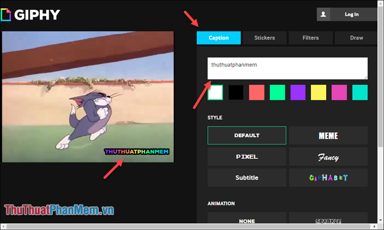The height and width of the screenshot is (230, 384).
Task: Apply the PIXEL caption style
Action: click(x=247, y=157)
